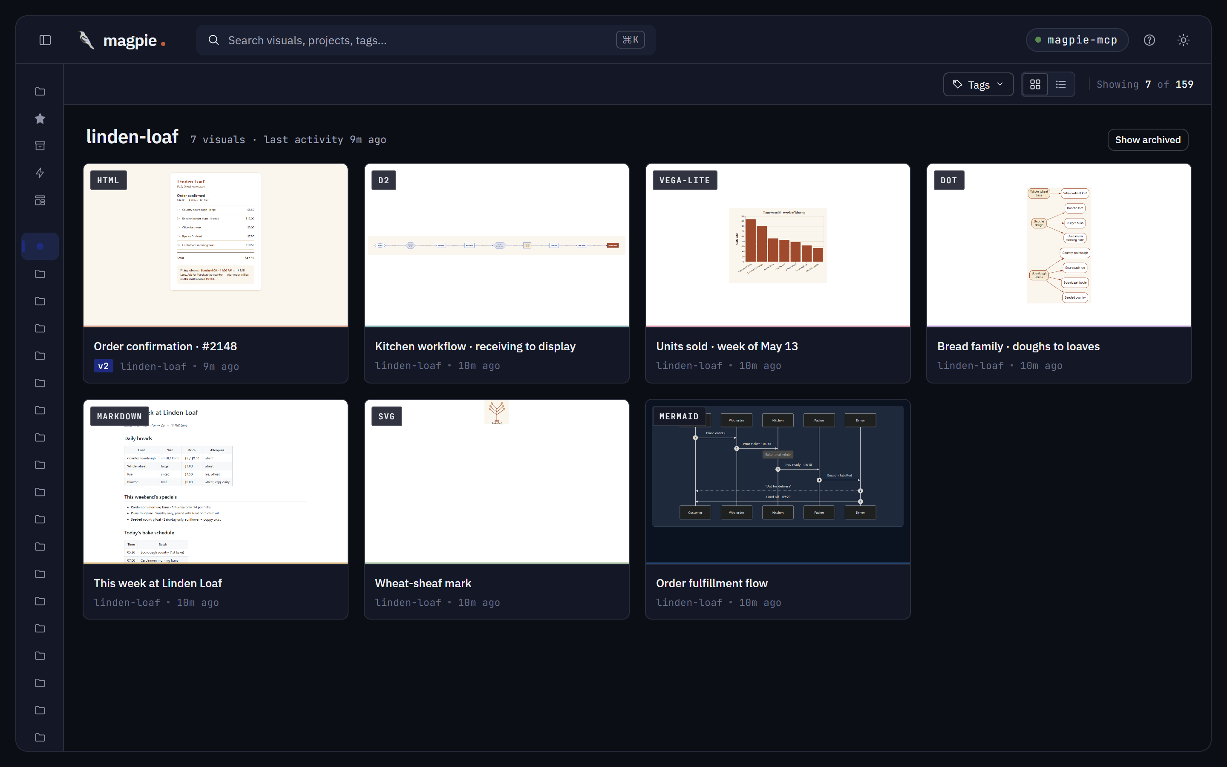Click the tag icon inside Tags button

pos(957,84)
